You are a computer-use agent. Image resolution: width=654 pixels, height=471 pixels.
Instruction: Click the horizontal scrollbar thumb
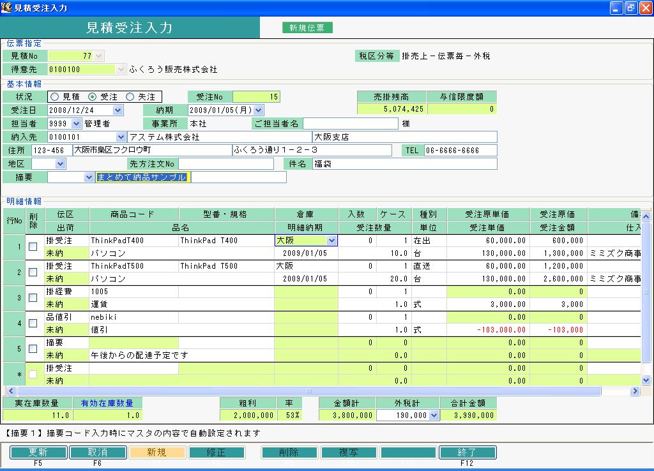(x=309, y=391)
